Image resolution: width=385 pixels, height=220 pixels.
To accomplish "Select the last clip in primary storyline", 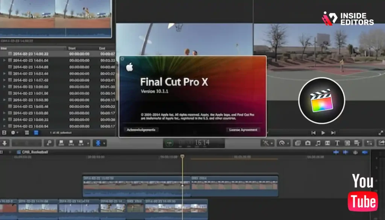I will 176,209.
